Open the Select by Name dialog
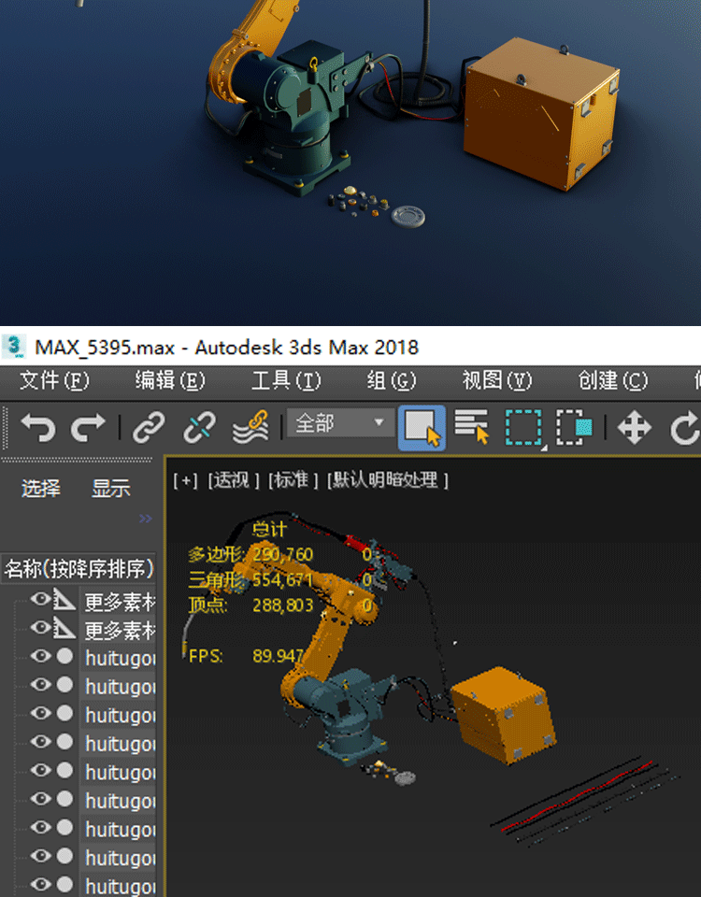 [472, 427]
